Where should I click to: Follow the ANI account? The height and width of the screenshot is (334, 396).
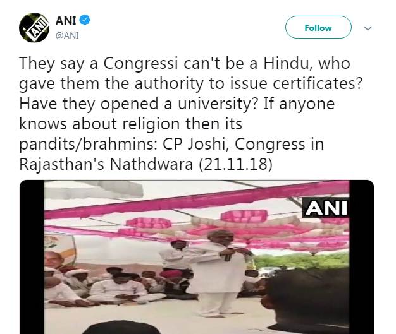318,27
